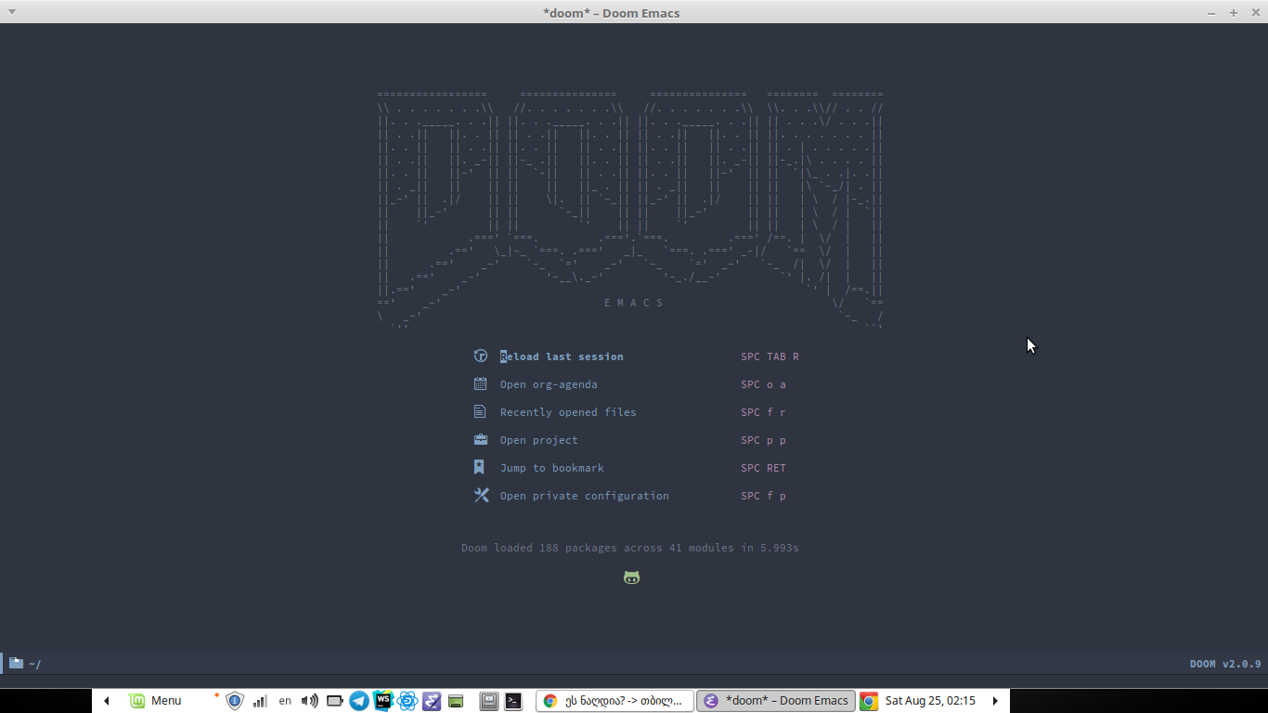Click the purple zigzag icon in the taskbar
Image resolution: width=1268 pixels, height=713 pixels.
click(x=432, y=701)
